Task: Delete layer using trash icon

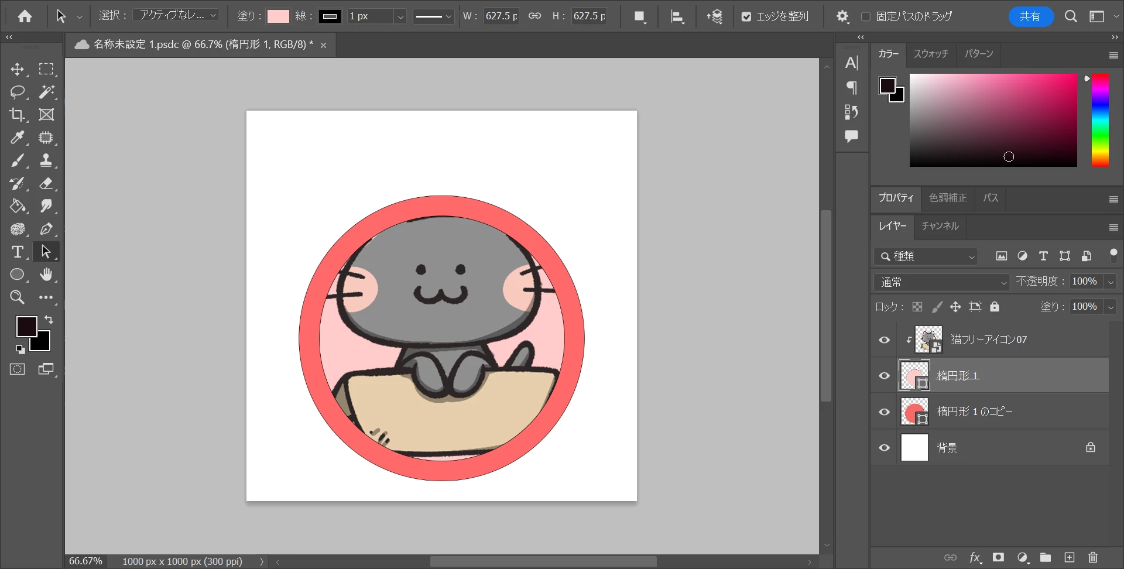Action: tap(1092, 557)
